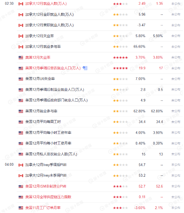Click the Canada flag beside 加拿大12月就业人数(万人)
The height and width of the screenshot is (213, 184).
point(21,4)
